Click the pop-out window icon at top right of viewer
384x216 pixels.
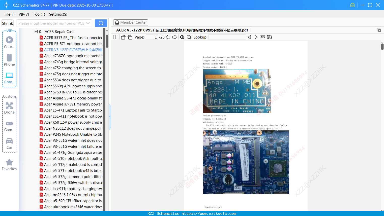379,30
